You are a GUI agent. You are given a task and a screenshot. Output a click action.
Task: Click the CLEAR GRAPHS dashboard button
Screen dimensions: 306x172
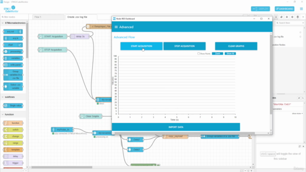coord(236,46)
